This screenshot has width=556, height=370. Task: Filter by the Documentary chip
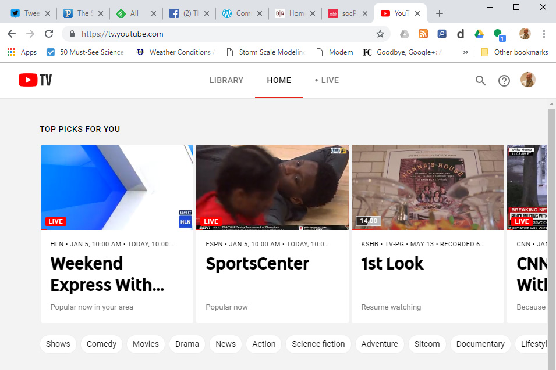point(480,344)
